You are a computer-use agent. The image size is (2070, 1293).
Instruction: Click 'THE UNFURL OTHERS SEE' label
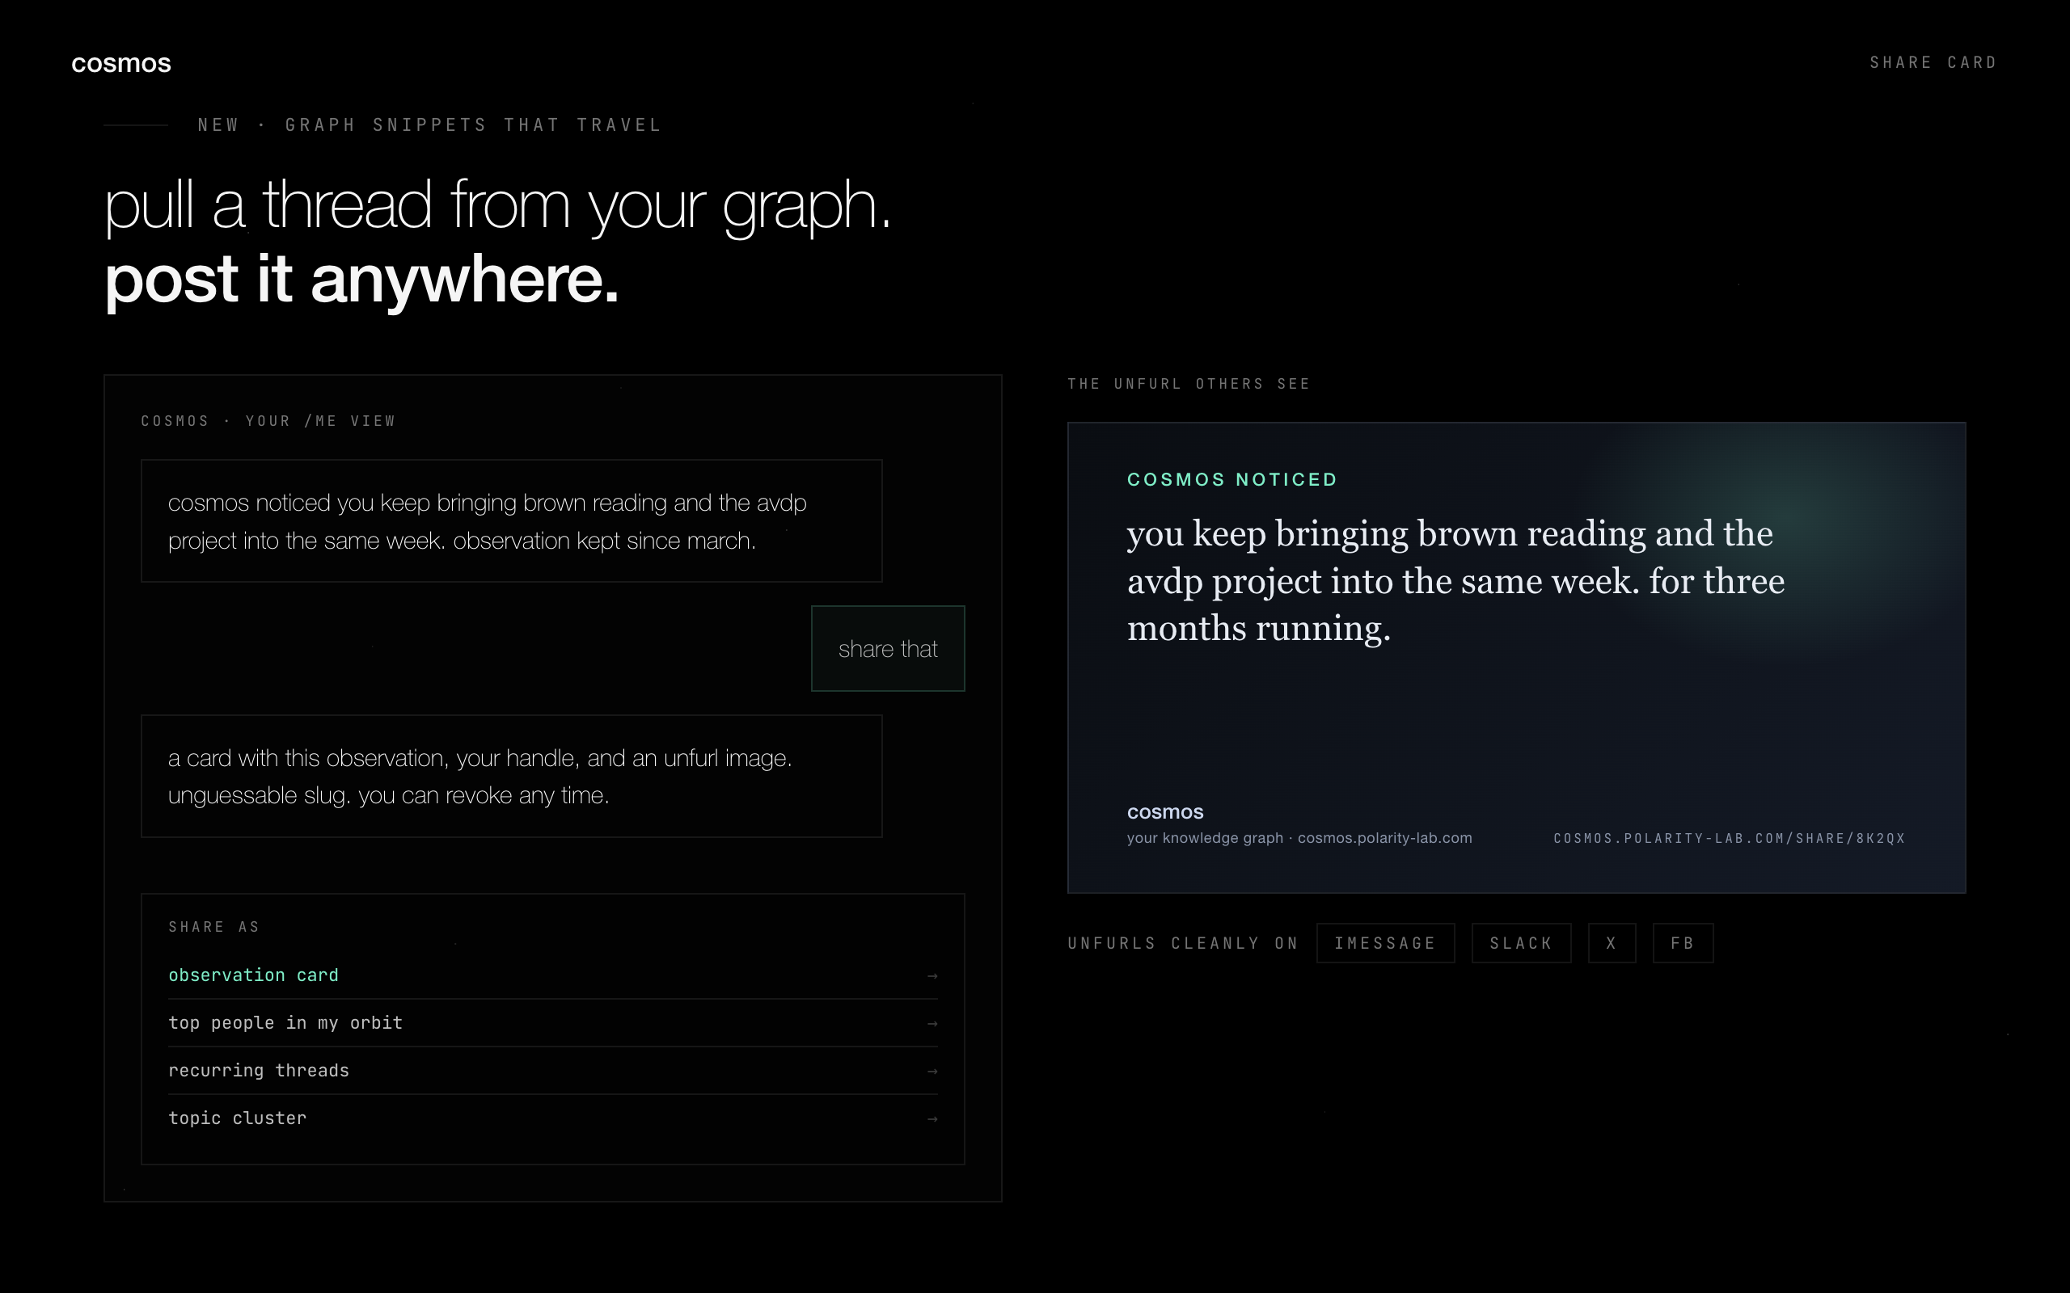[x=1188, y=384]
